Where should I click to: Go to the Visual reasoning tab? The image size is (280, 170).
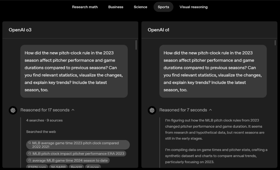[193, 7]
